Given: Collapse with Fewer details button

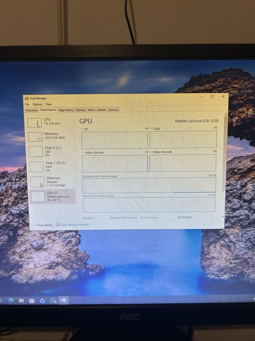Looking at the screenshot, I should pyautogui.click(x=42, y=225).
